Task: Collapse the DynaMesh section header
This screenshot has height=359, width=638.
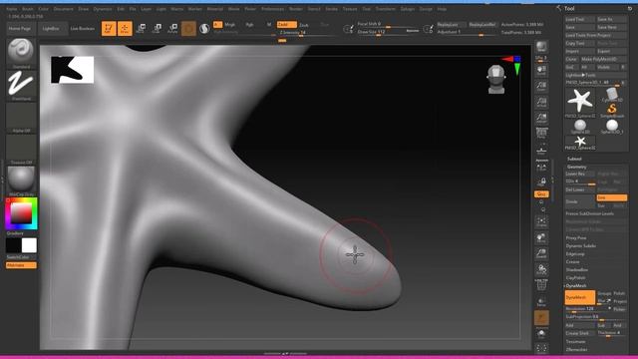Action: [576, 286]
